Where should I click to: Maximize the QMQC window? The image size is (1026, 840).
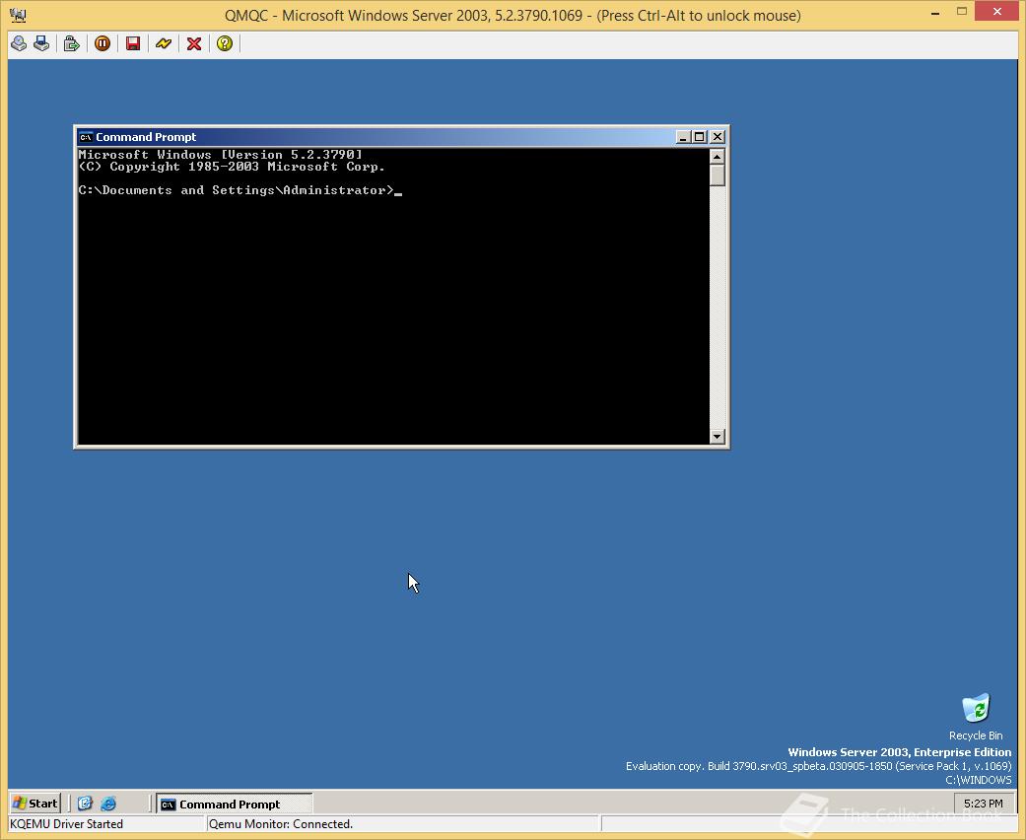click(962, 11)
